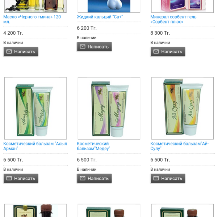The width and height of the screenshot is (218, 217).
Task: Open Косметический бальзам "Асыл Арман" link
Action: (x=35, y=146)
